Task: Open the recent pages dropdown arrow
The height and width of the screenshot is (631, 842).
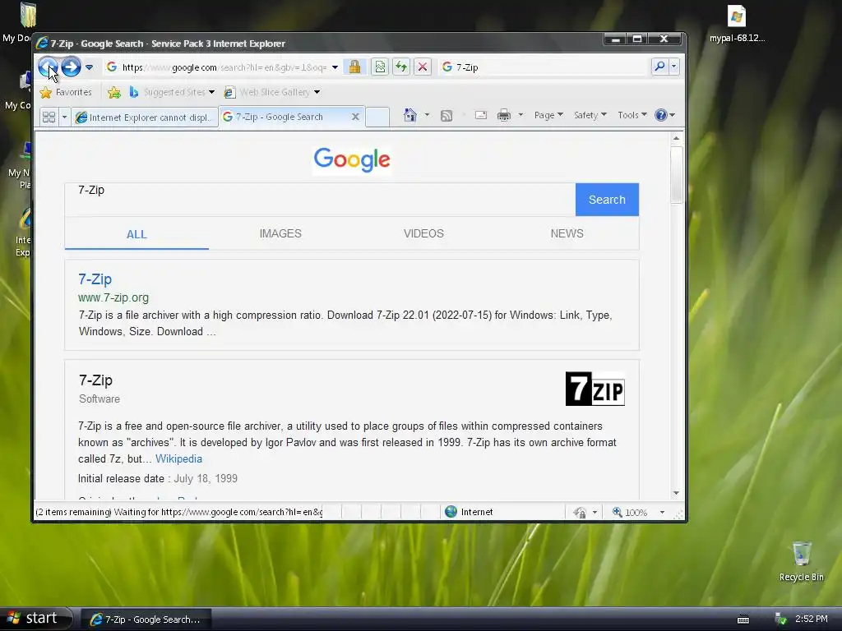Action: [x=89, y=67]
